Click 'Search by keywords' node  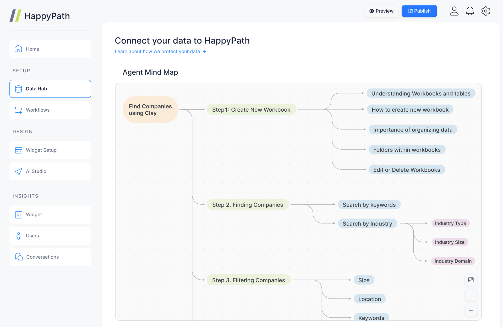click(369, 205)
